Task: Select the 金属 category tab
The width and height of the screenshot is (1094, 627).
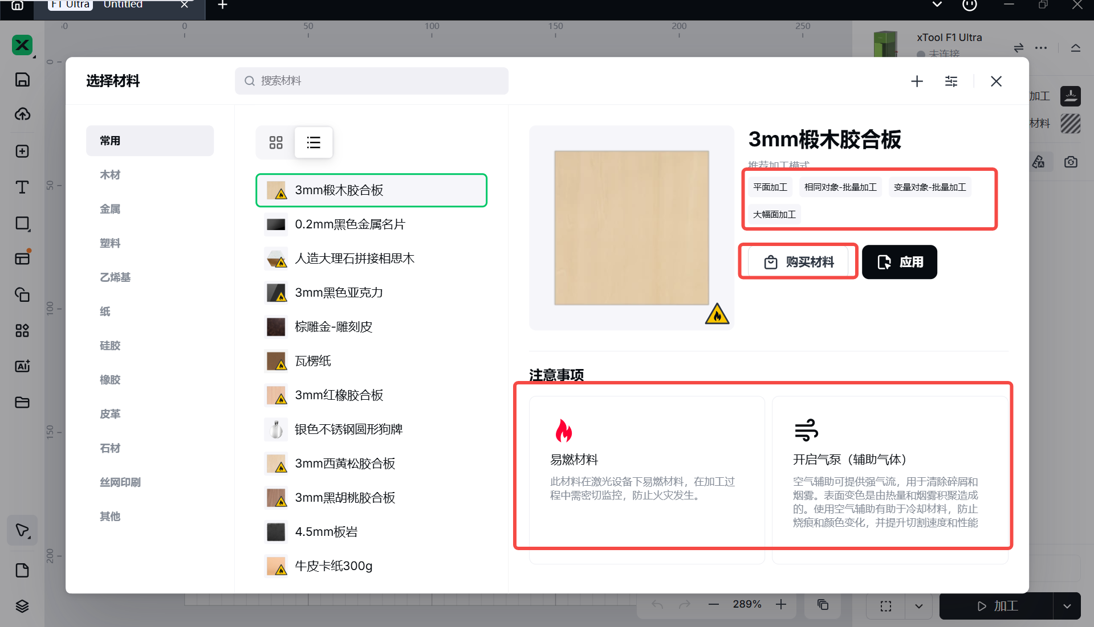Action: (x=110, y=209)
